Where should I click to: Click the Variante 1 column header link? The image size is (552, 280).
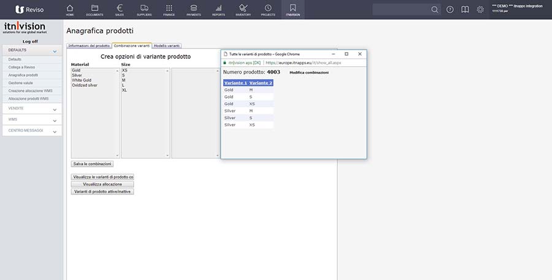tap(236, 83)
